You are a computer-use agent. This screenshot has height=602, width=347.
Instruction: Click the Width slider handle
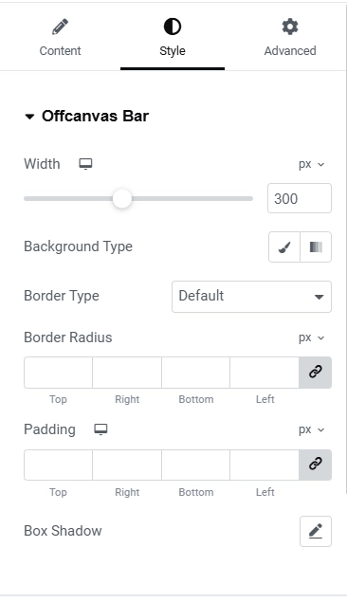pyautogui.click(x=122, y=198)
